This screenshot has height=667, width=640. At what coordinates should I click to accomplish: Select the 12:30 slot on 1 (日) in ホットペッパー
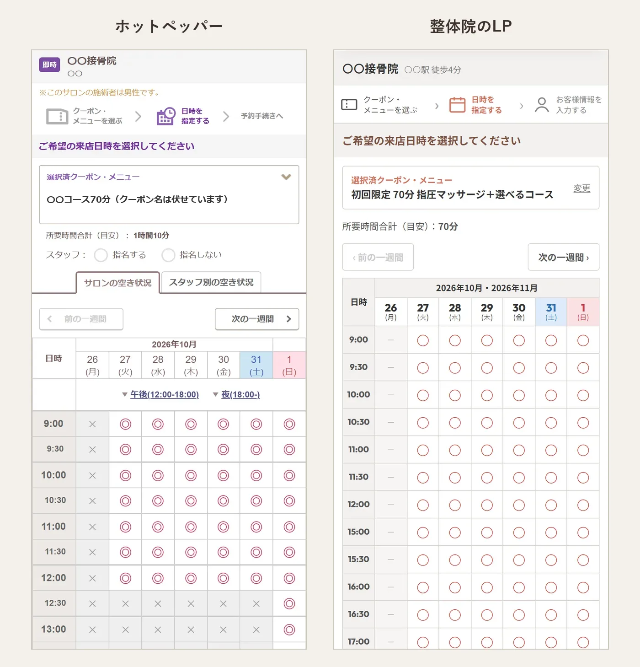289,603
